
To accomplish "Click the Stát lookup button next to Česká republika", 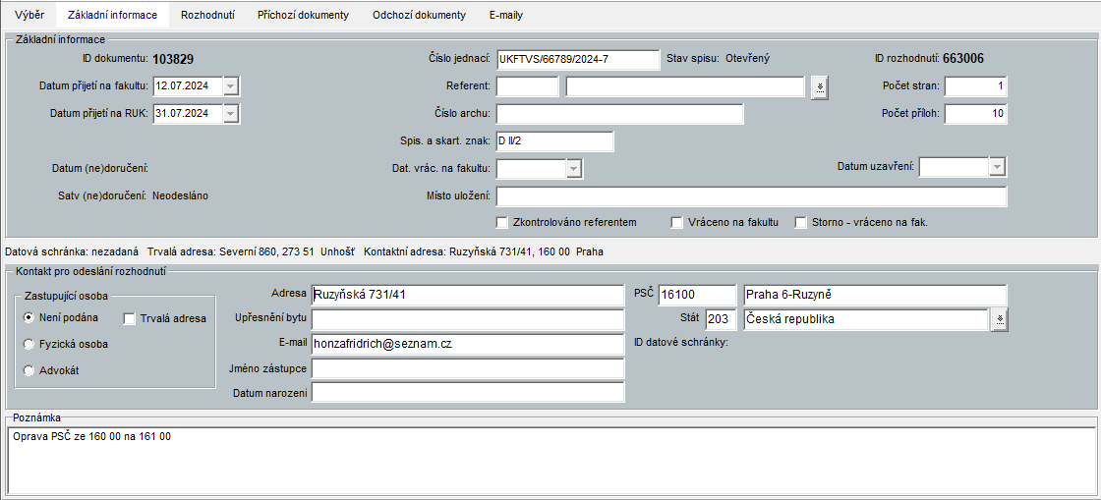I will click(x=999, y=319).
